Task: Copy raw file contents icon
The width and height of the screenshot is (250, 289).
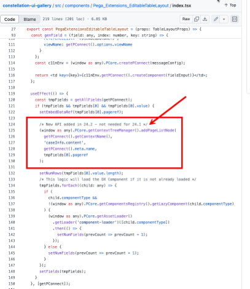Action: point(197,19)
